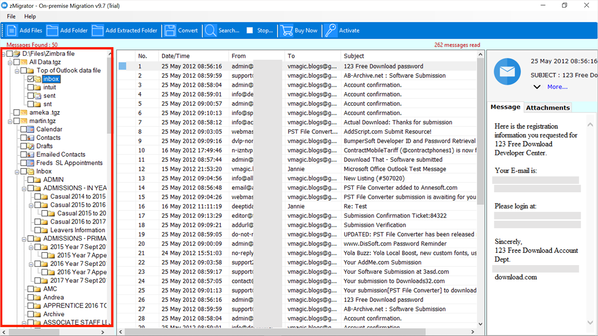Click the folder tree vertical scrollbar thumb
Image resolution: width=598 pixels, height=336 pixels.
point(109,95)
